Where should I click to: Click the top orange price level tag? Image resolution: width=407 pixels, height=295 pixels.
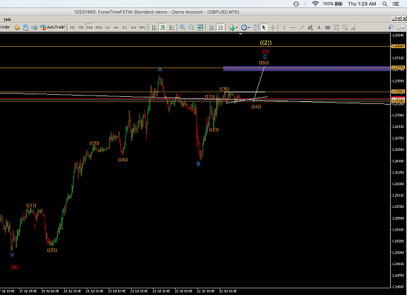(398, 46)
